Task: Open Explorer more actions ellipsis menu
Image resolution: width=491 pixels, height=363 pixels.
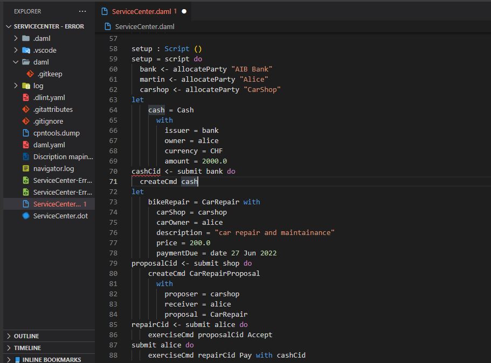Action: 82,11
